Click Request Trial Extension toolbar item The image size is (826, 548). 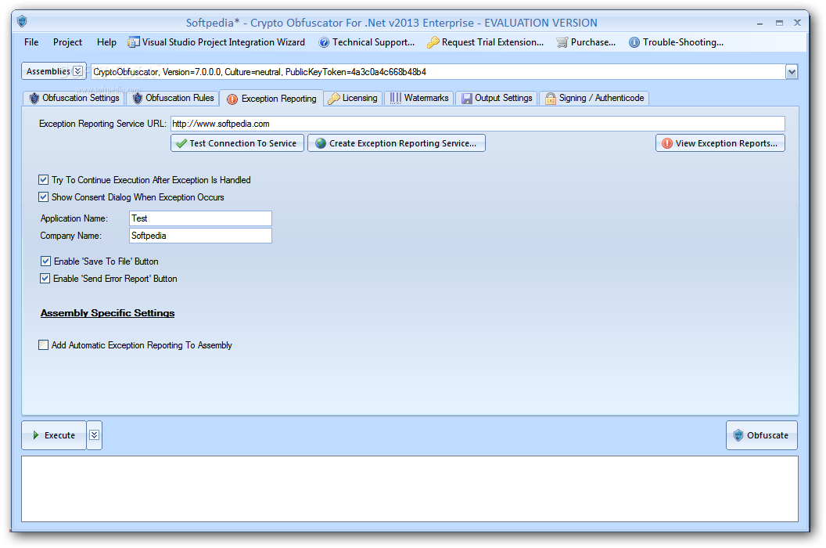click(485, 42)
